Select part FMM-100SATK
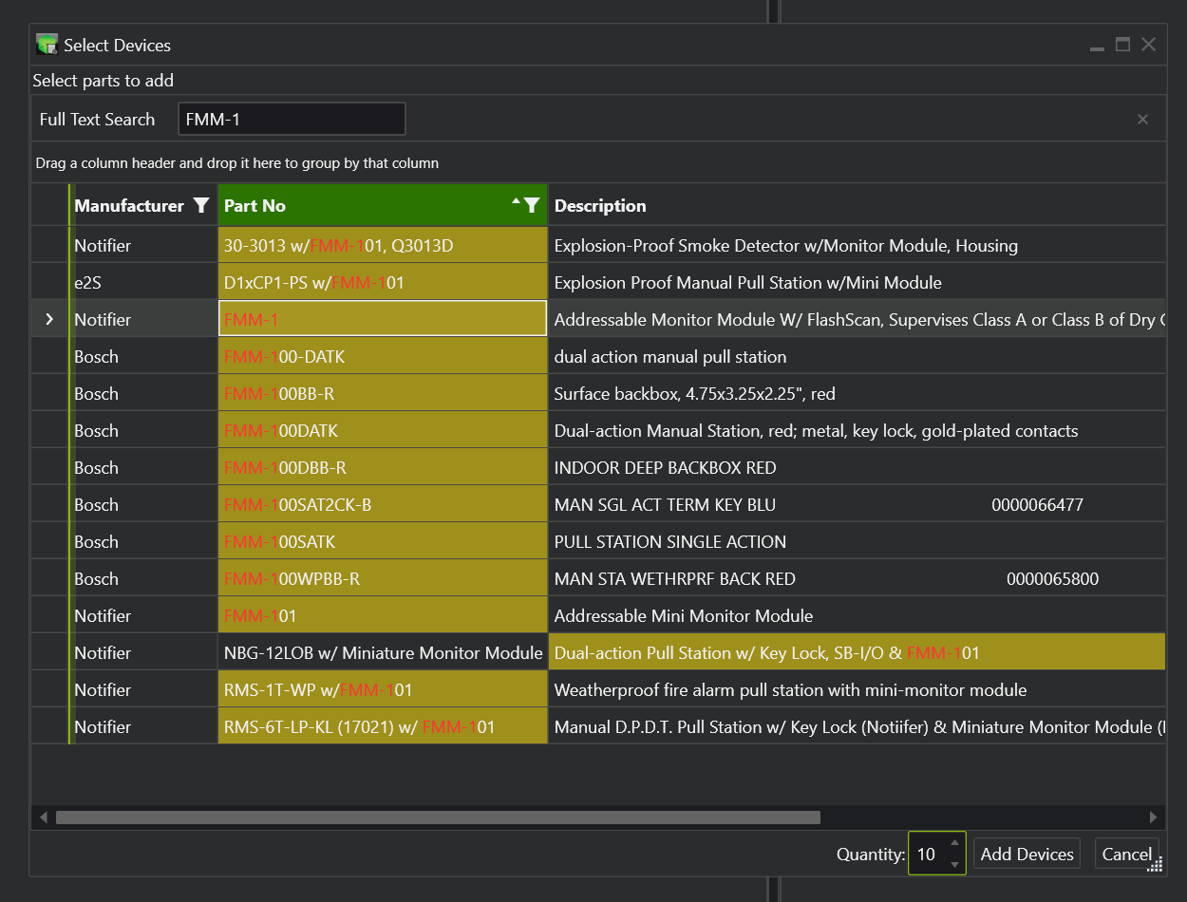Screen dimensions: 1187x902 coord(383,541)
